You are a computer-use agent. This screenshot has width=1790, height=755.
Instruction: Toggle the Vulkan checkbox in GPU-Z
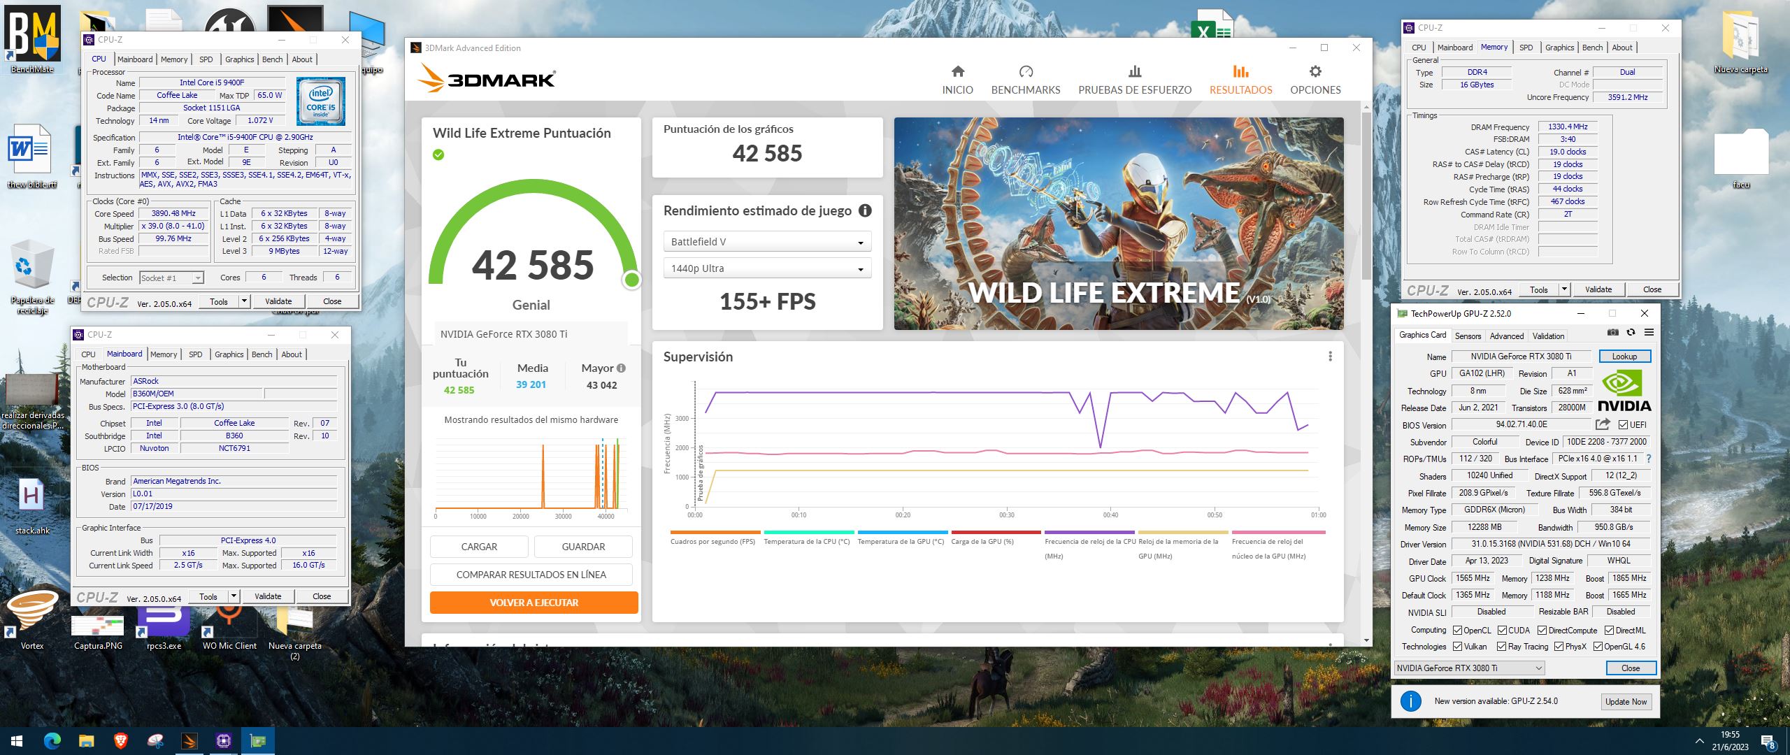(x=1458, y=647)
